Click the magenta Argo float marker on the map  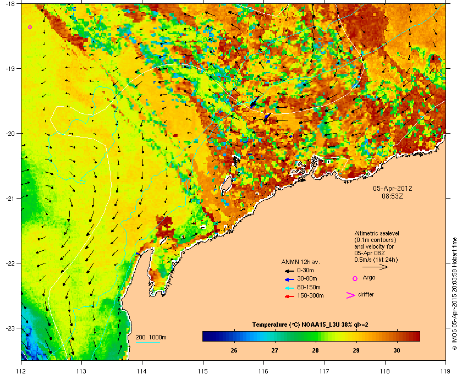coord(30,27)
